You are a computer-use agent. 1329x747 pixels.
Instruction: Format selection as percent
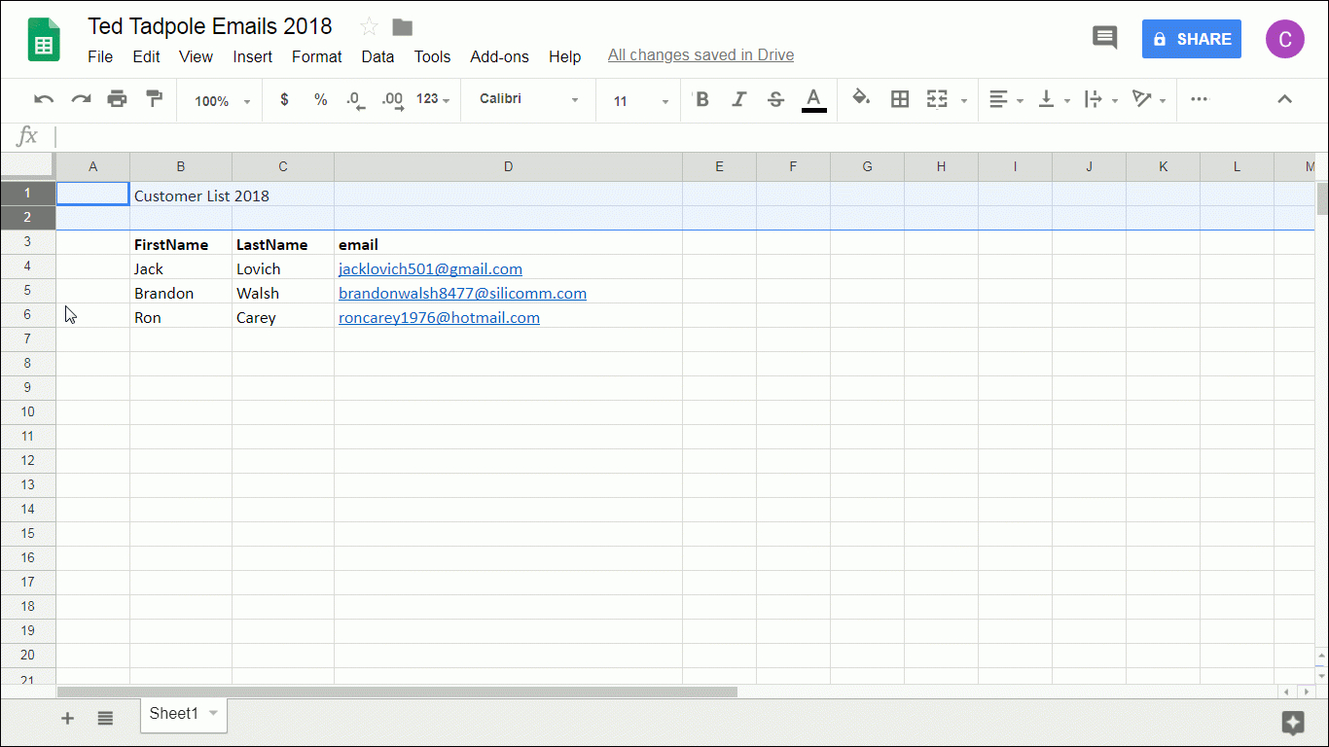(320, 99)
